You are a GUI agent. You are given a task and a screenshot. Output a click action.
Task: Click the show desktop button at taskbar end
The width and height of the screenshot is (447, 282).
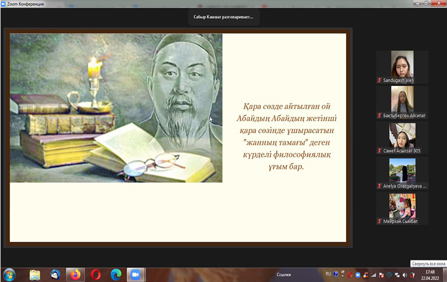pyautogui.click(x=444, y=274)
